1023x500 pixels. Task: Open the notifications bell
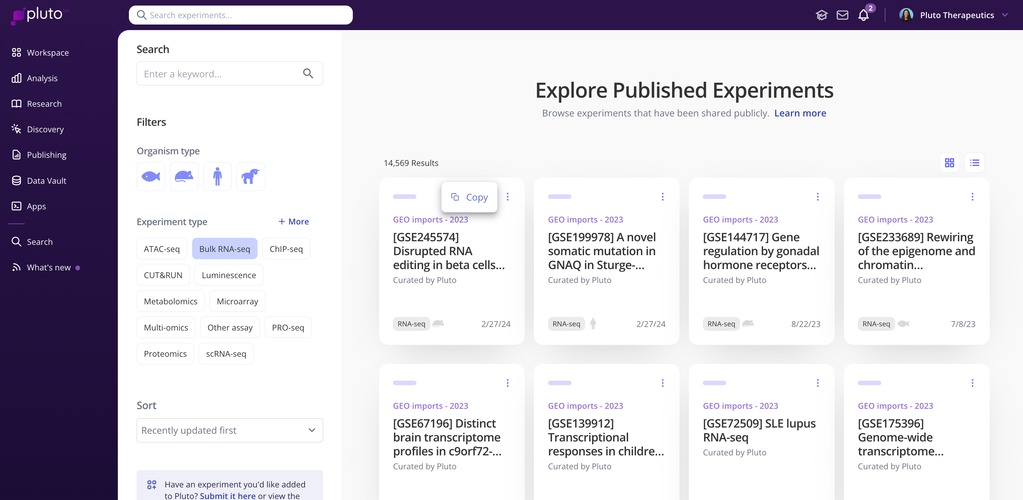pyautogui.click(x=863, y=15)
